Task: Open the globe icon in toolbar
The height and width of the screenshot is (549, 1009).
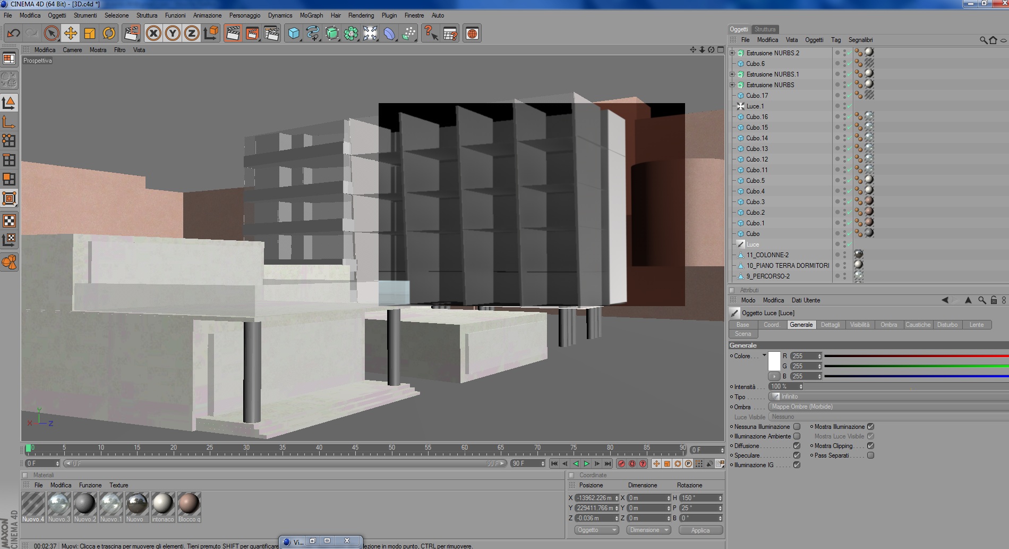Action: [x=472, y=33]
